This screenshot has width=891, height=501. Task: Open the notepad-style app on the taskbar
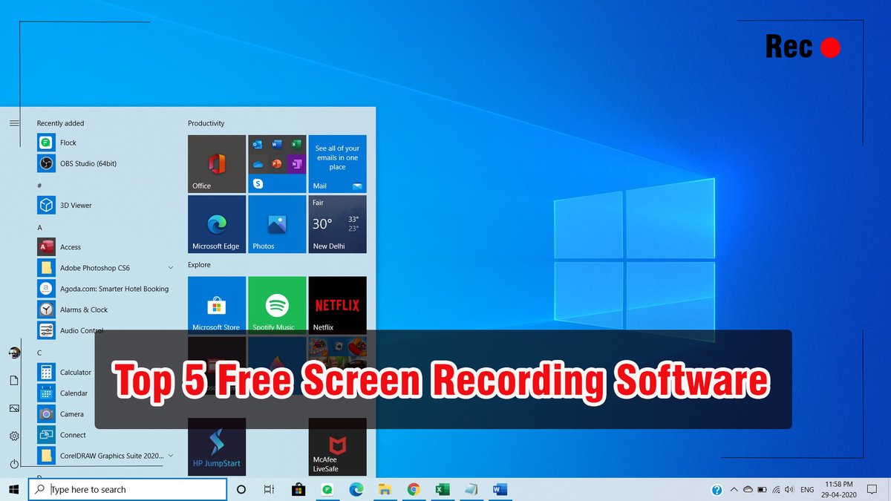point(471,490)
